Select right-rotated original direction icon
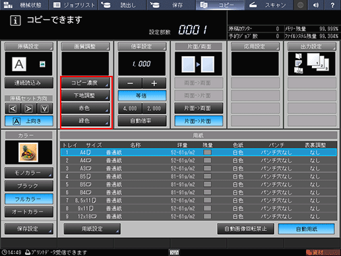The image size is (341, 256). (28, 108)
